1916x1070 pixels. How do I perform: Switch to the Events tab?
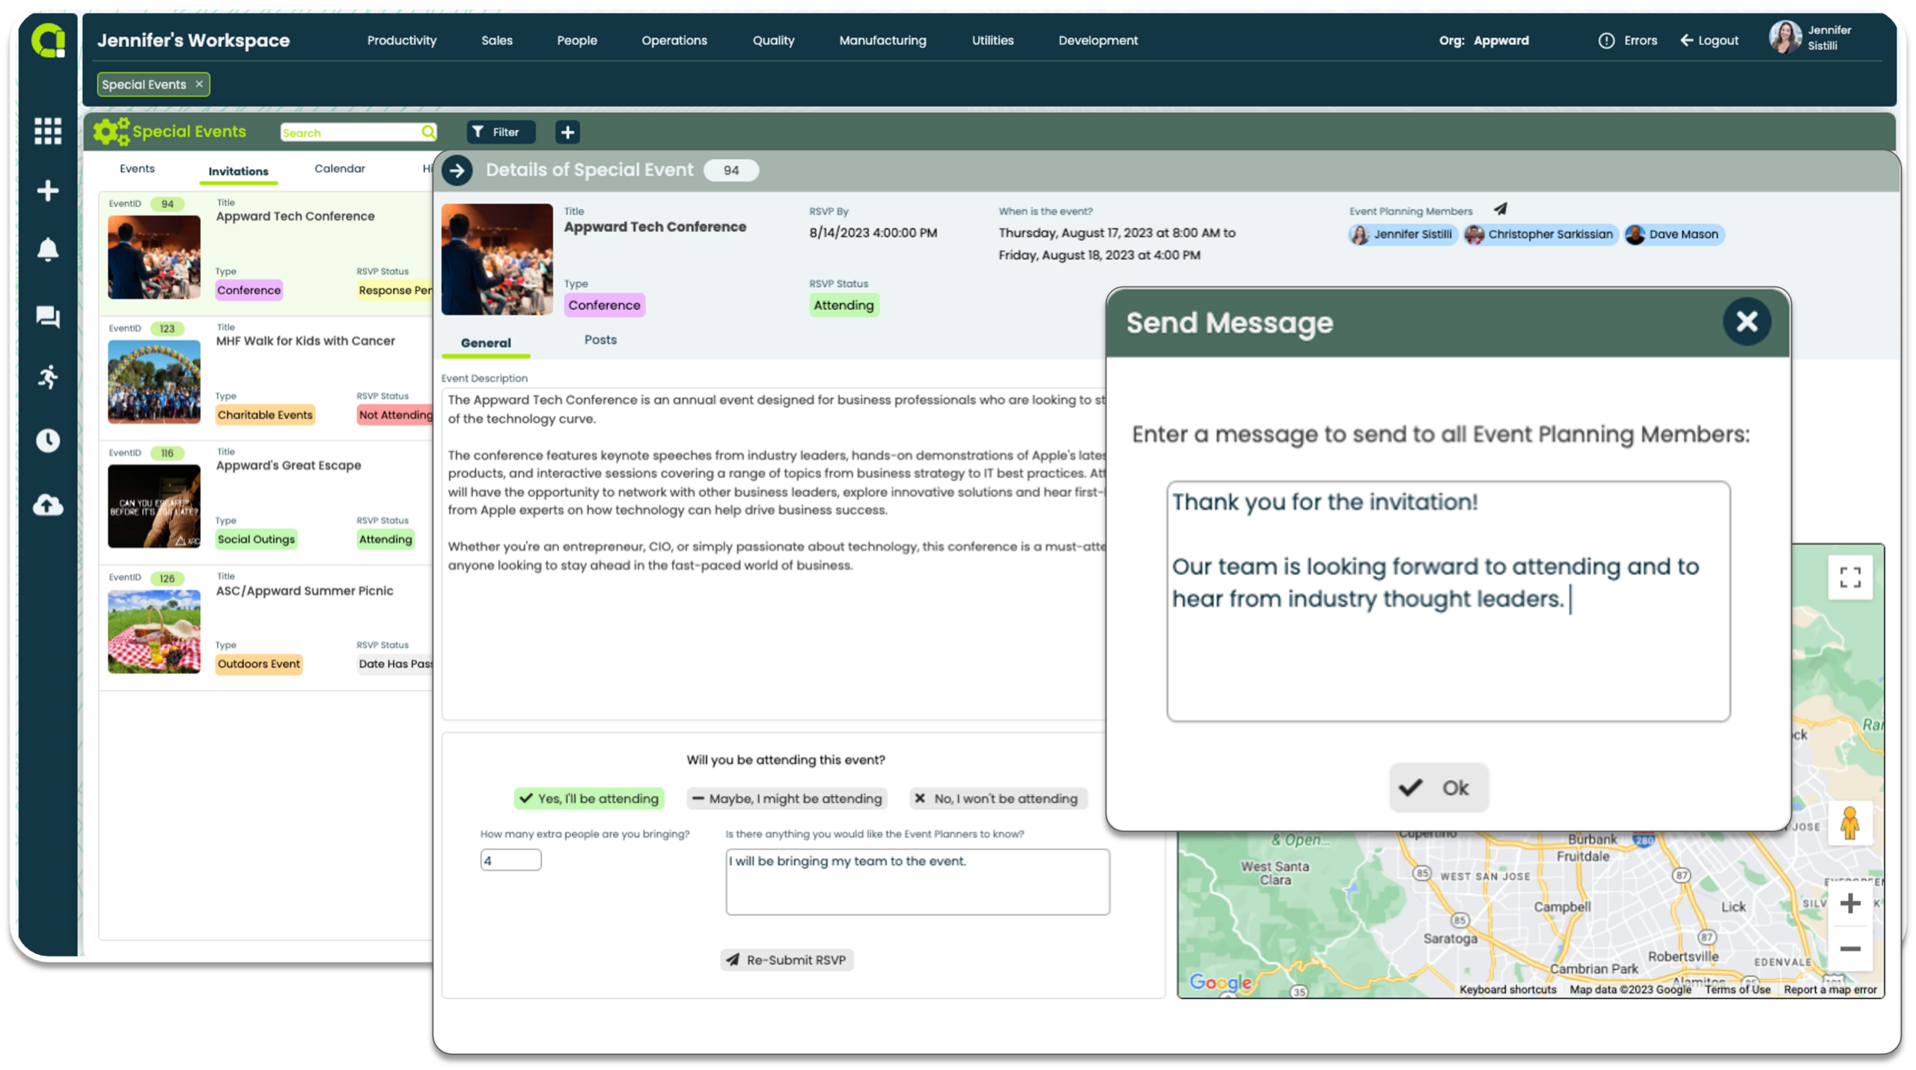[137, 169]
